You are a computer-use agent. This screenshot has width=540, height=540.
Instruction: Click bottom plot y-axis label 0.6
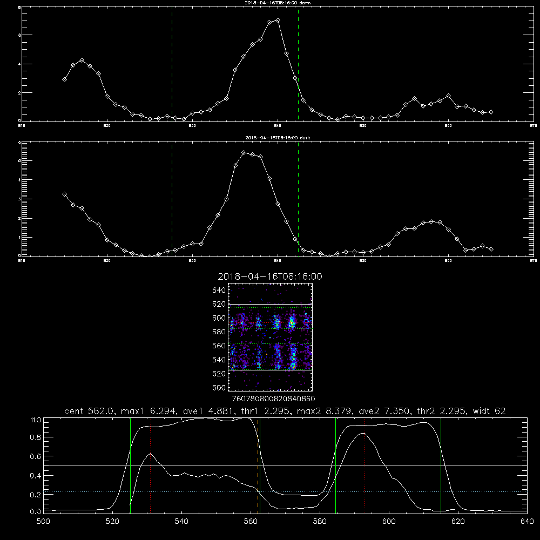coord(36,456)
